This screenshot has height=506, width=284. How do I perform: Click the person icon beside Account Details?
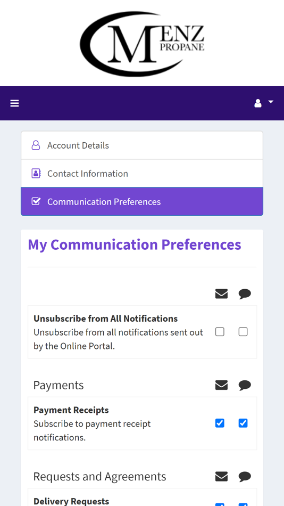pos(36,145)
